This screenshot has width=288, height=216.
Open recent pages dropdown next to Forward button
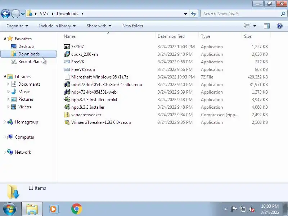23,14
